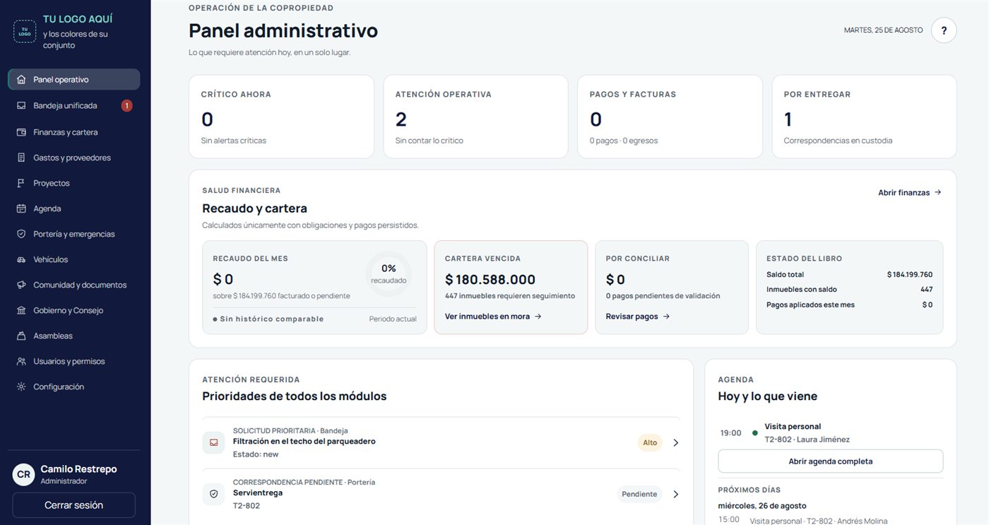Follow the Abrir finanzas link

[910, 192]
